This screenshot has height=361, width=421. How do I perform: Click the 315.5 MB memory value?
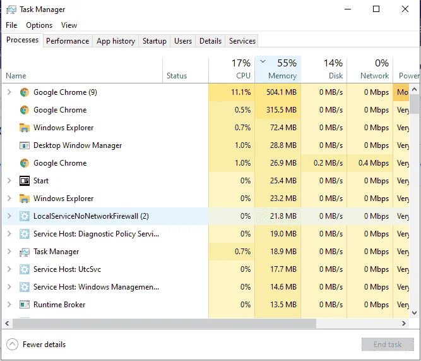click(x=282, y=110)
